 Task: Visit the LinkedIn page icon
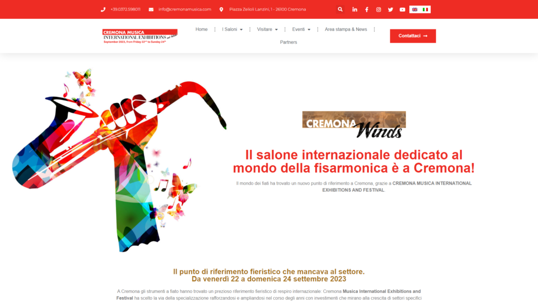point(355,9)
